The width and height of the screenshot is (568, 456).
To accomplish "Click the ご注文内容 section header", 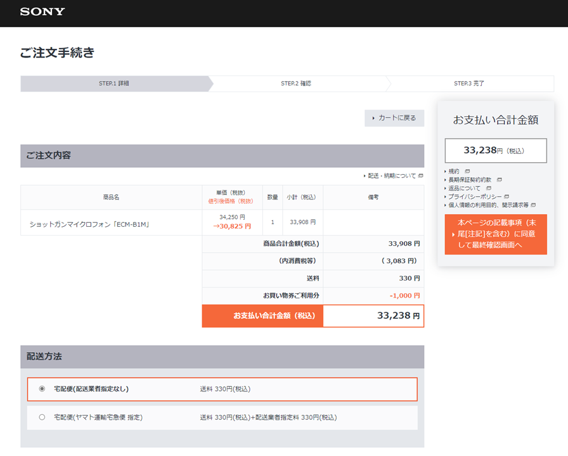I will pos(223,156).
